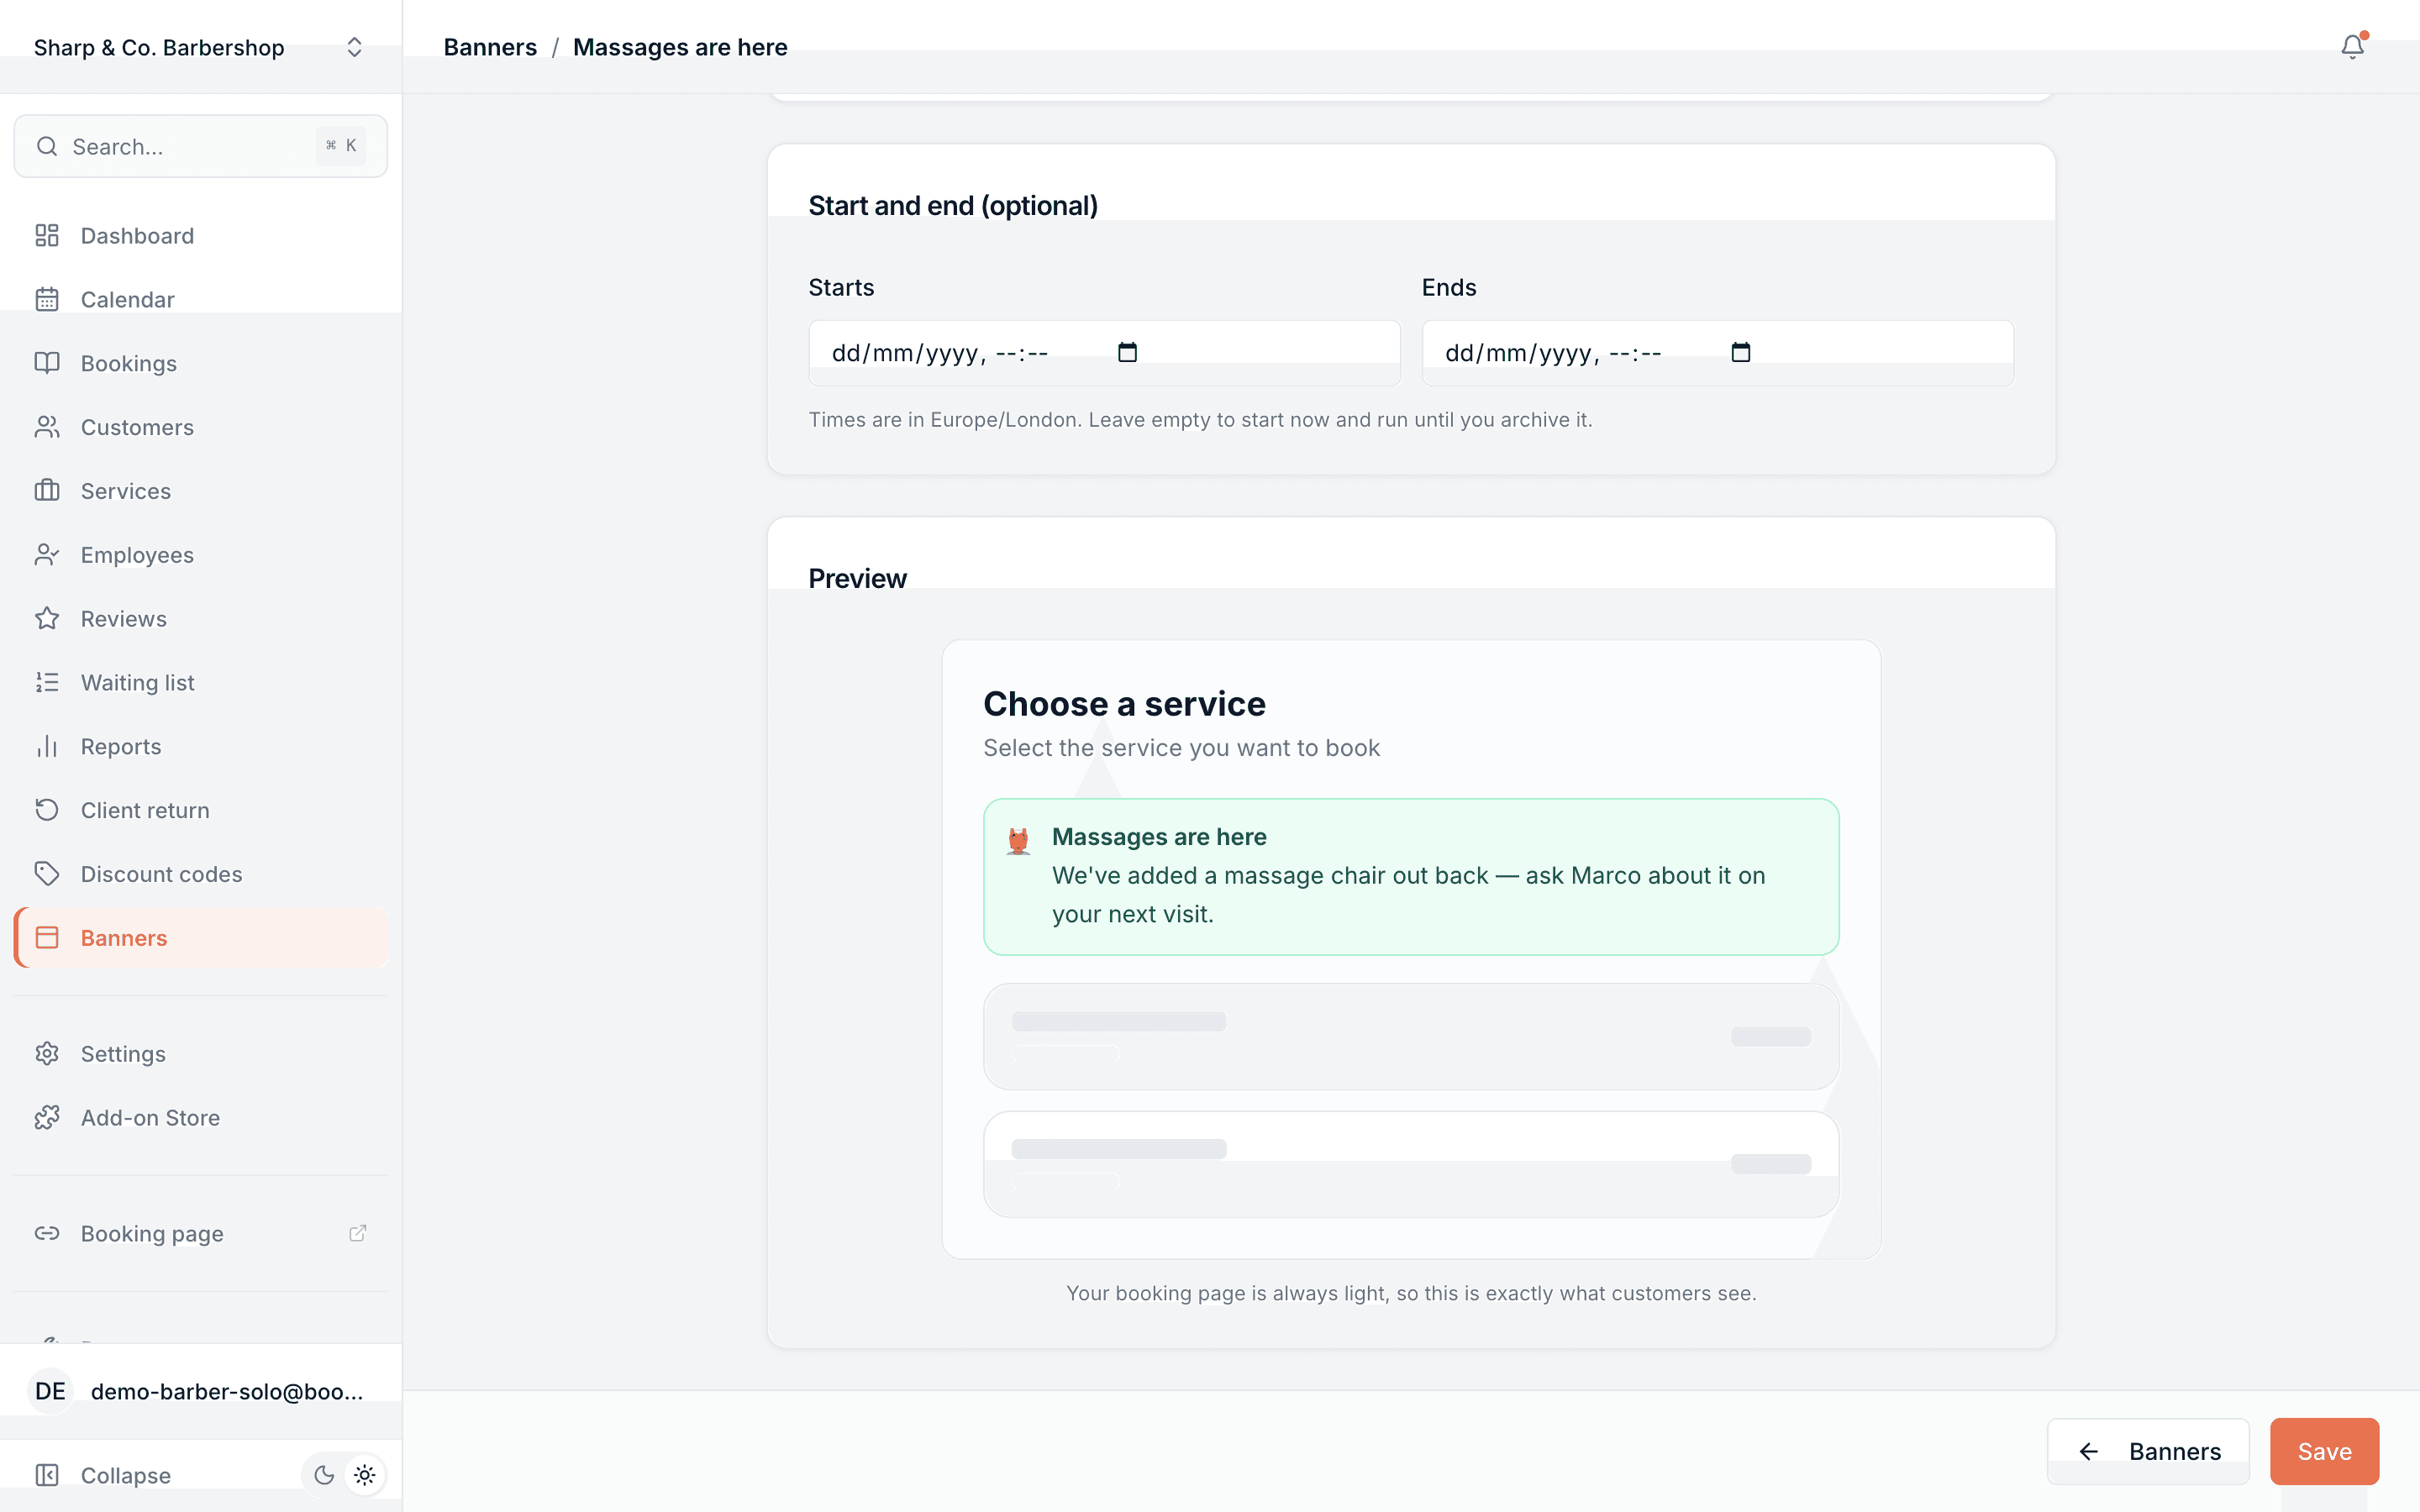
Task: Click the Banners sidebar icon
Action: point(47,937)
